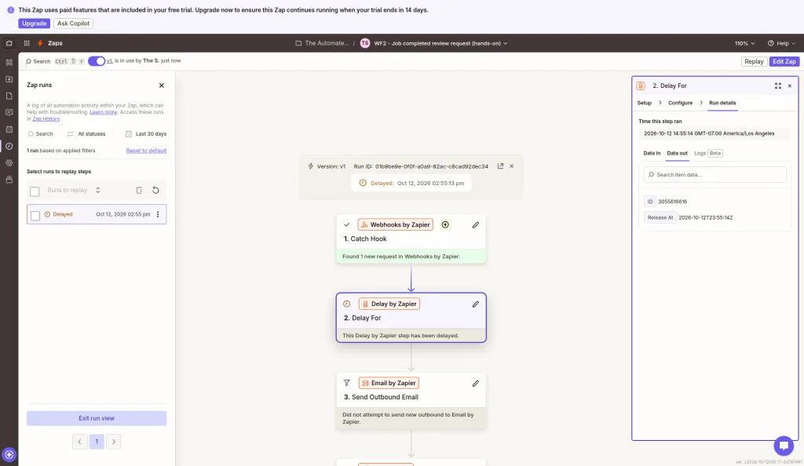Open the Runs to replay sort dropdown
804x466 pixels.
point(74,190)
